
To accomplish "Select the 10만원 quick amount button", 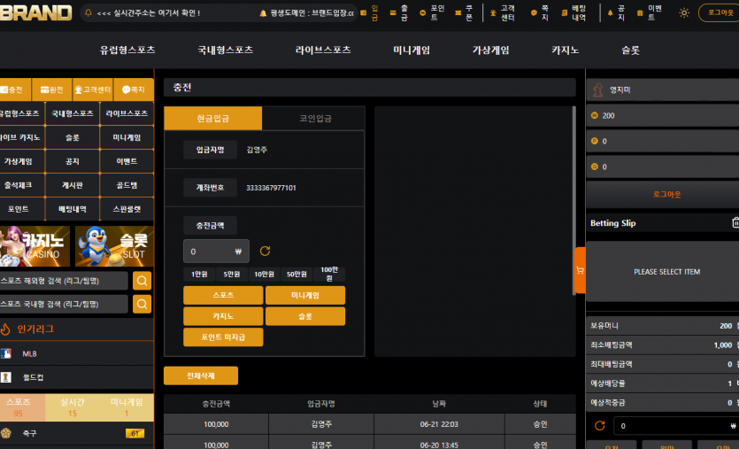I will [x=264, y=274].
